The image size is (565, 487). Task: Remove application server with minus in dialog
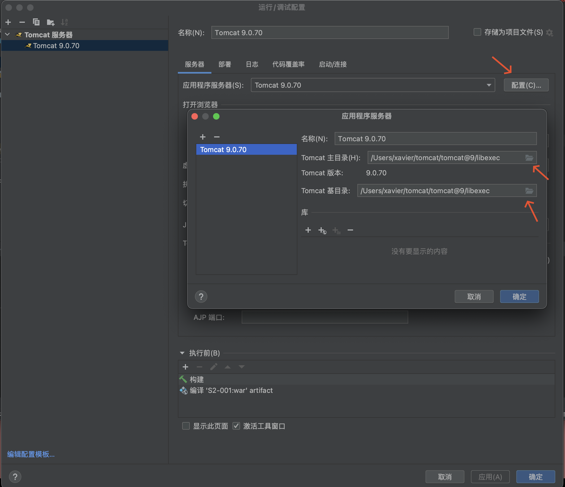click(217, 137)
